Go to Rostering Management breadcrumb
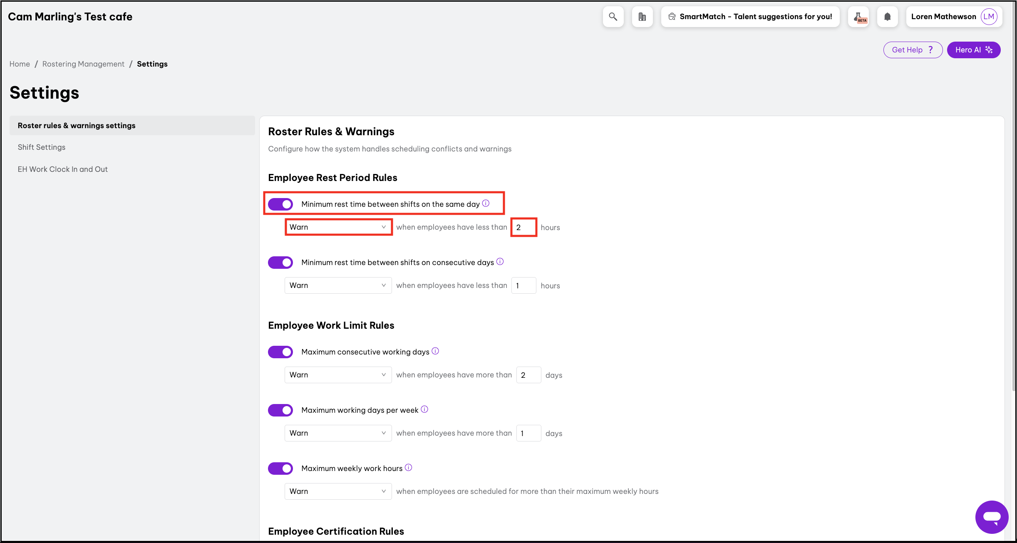 pos(83,64)
